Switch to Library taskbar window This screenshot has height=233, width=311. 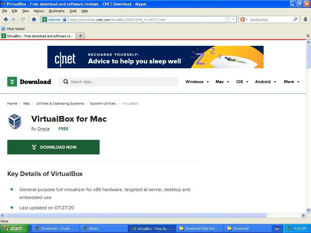tap(104, 228)
